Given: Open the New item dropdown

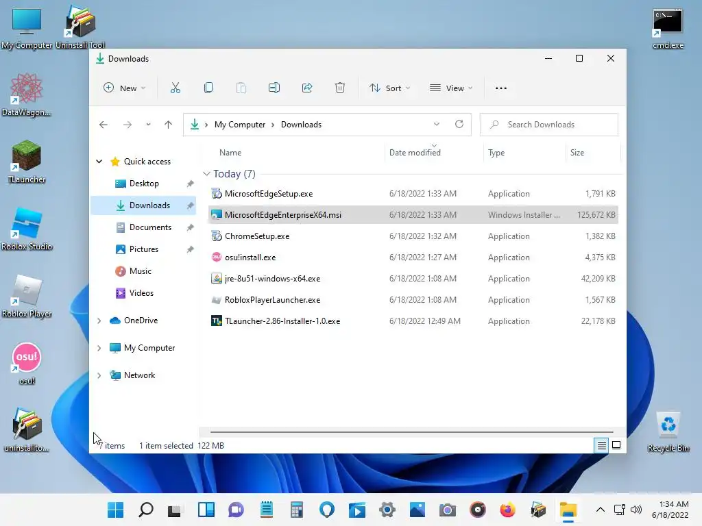Looking at the screenshot, I should pos(125,88).
